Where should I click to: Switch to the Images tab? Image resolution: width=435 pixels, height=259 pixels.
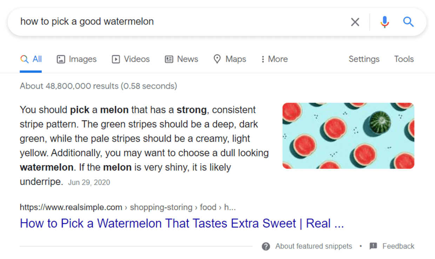point(76,59)
